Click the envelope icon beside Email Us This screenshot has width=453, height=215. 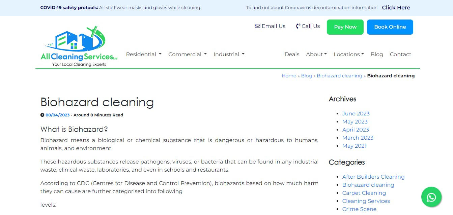pyautogui.click(x=257, y=26)
